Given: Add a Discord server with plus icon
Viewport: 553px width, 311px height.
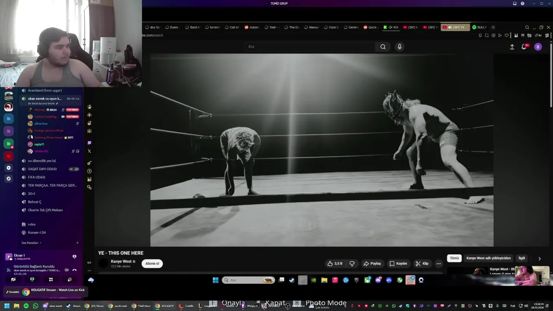Looking at the screenshot, I should coord(8,168).
